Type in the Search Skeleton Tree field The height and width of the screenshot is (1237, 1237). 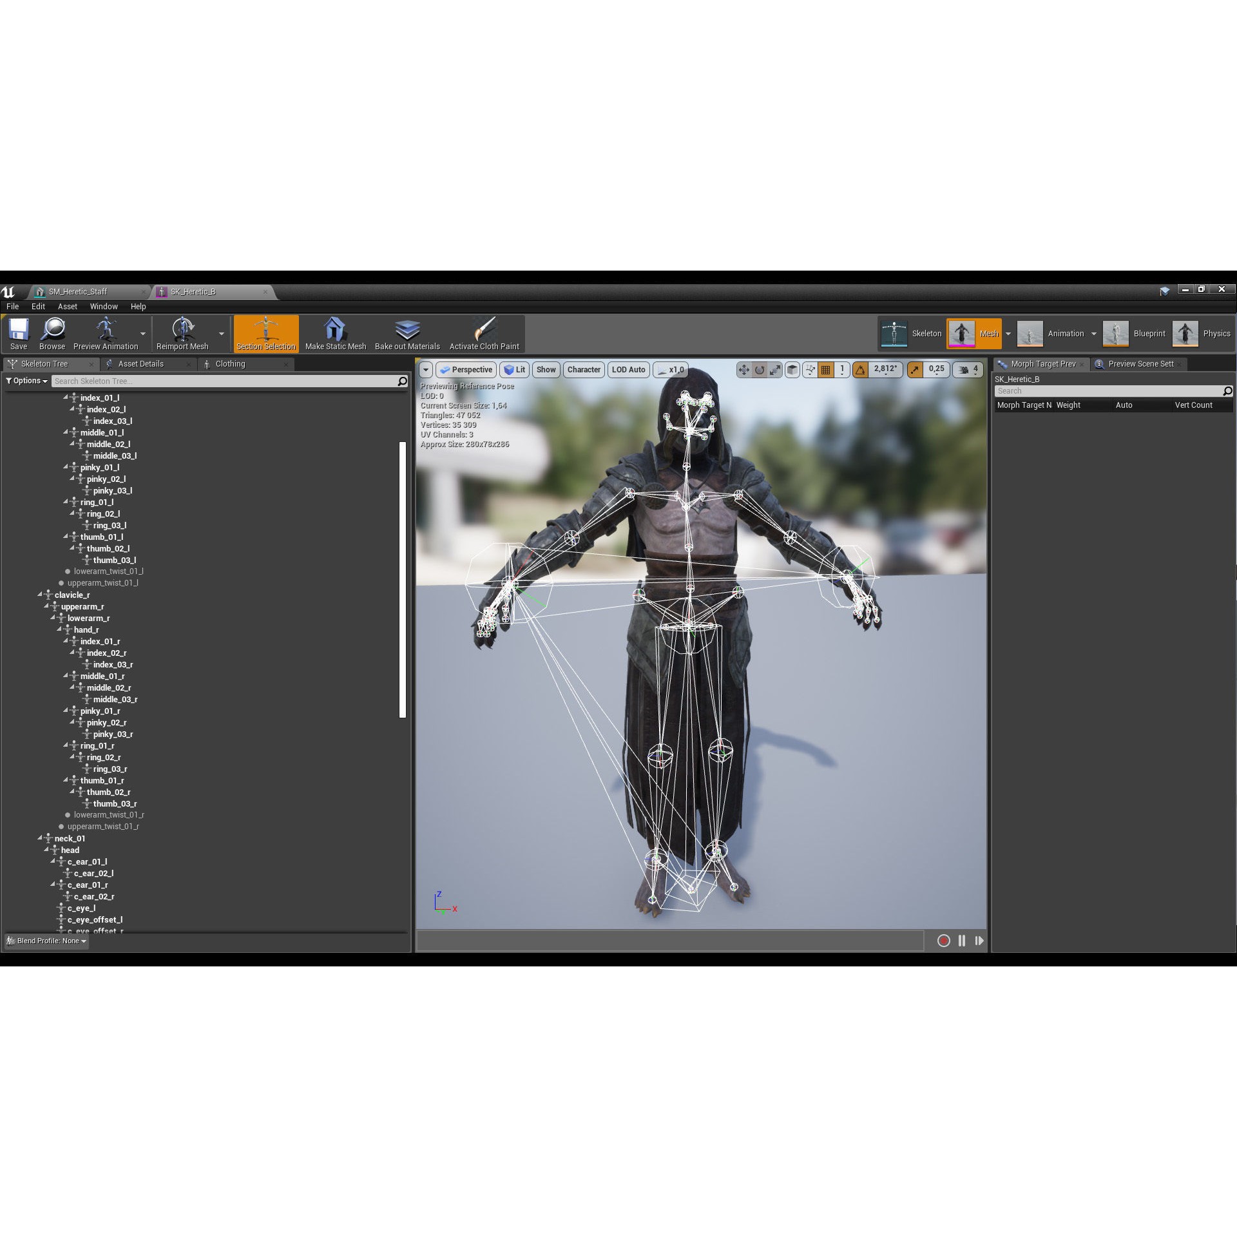pyautogui.click(x=225, y=381)
